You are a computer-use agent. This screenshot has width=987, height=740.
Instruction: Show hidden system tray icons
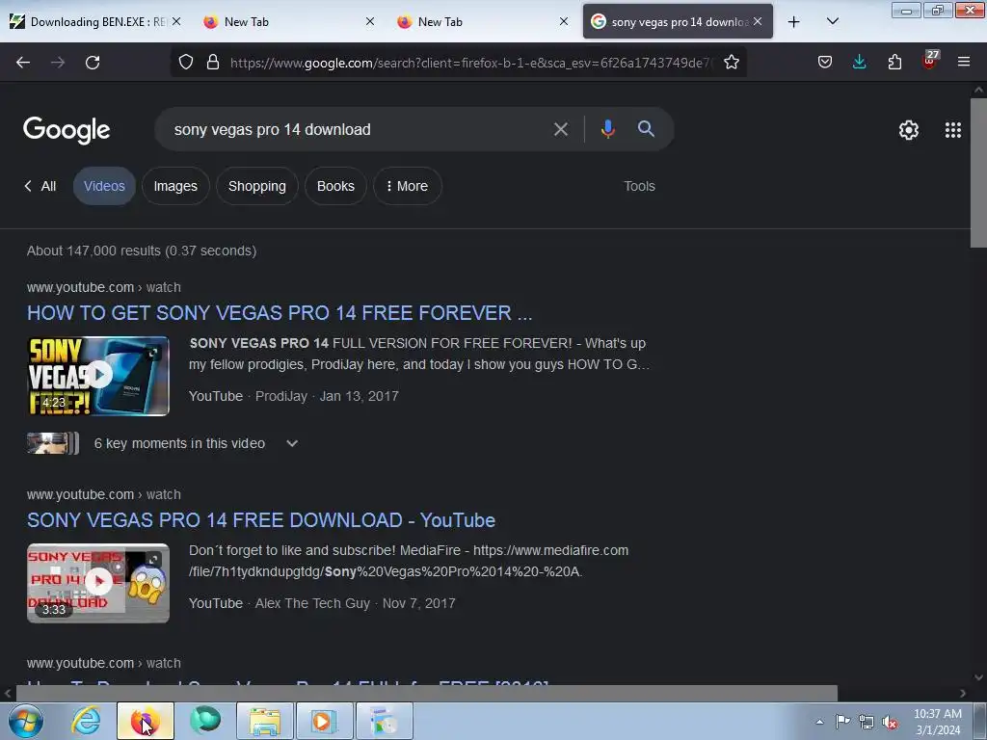(819, 722)
